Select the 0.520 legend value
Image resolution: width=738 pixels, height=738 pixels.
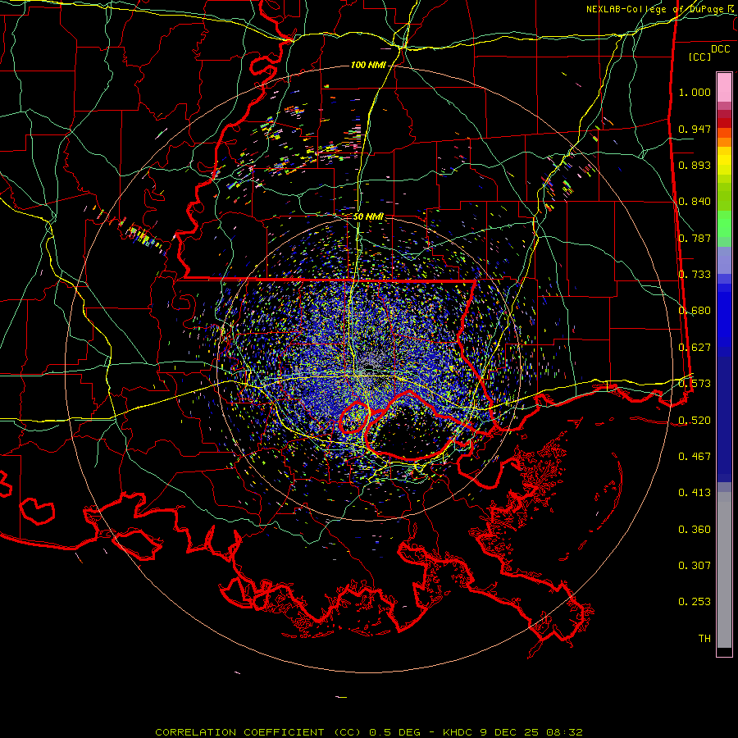point(695,421)
